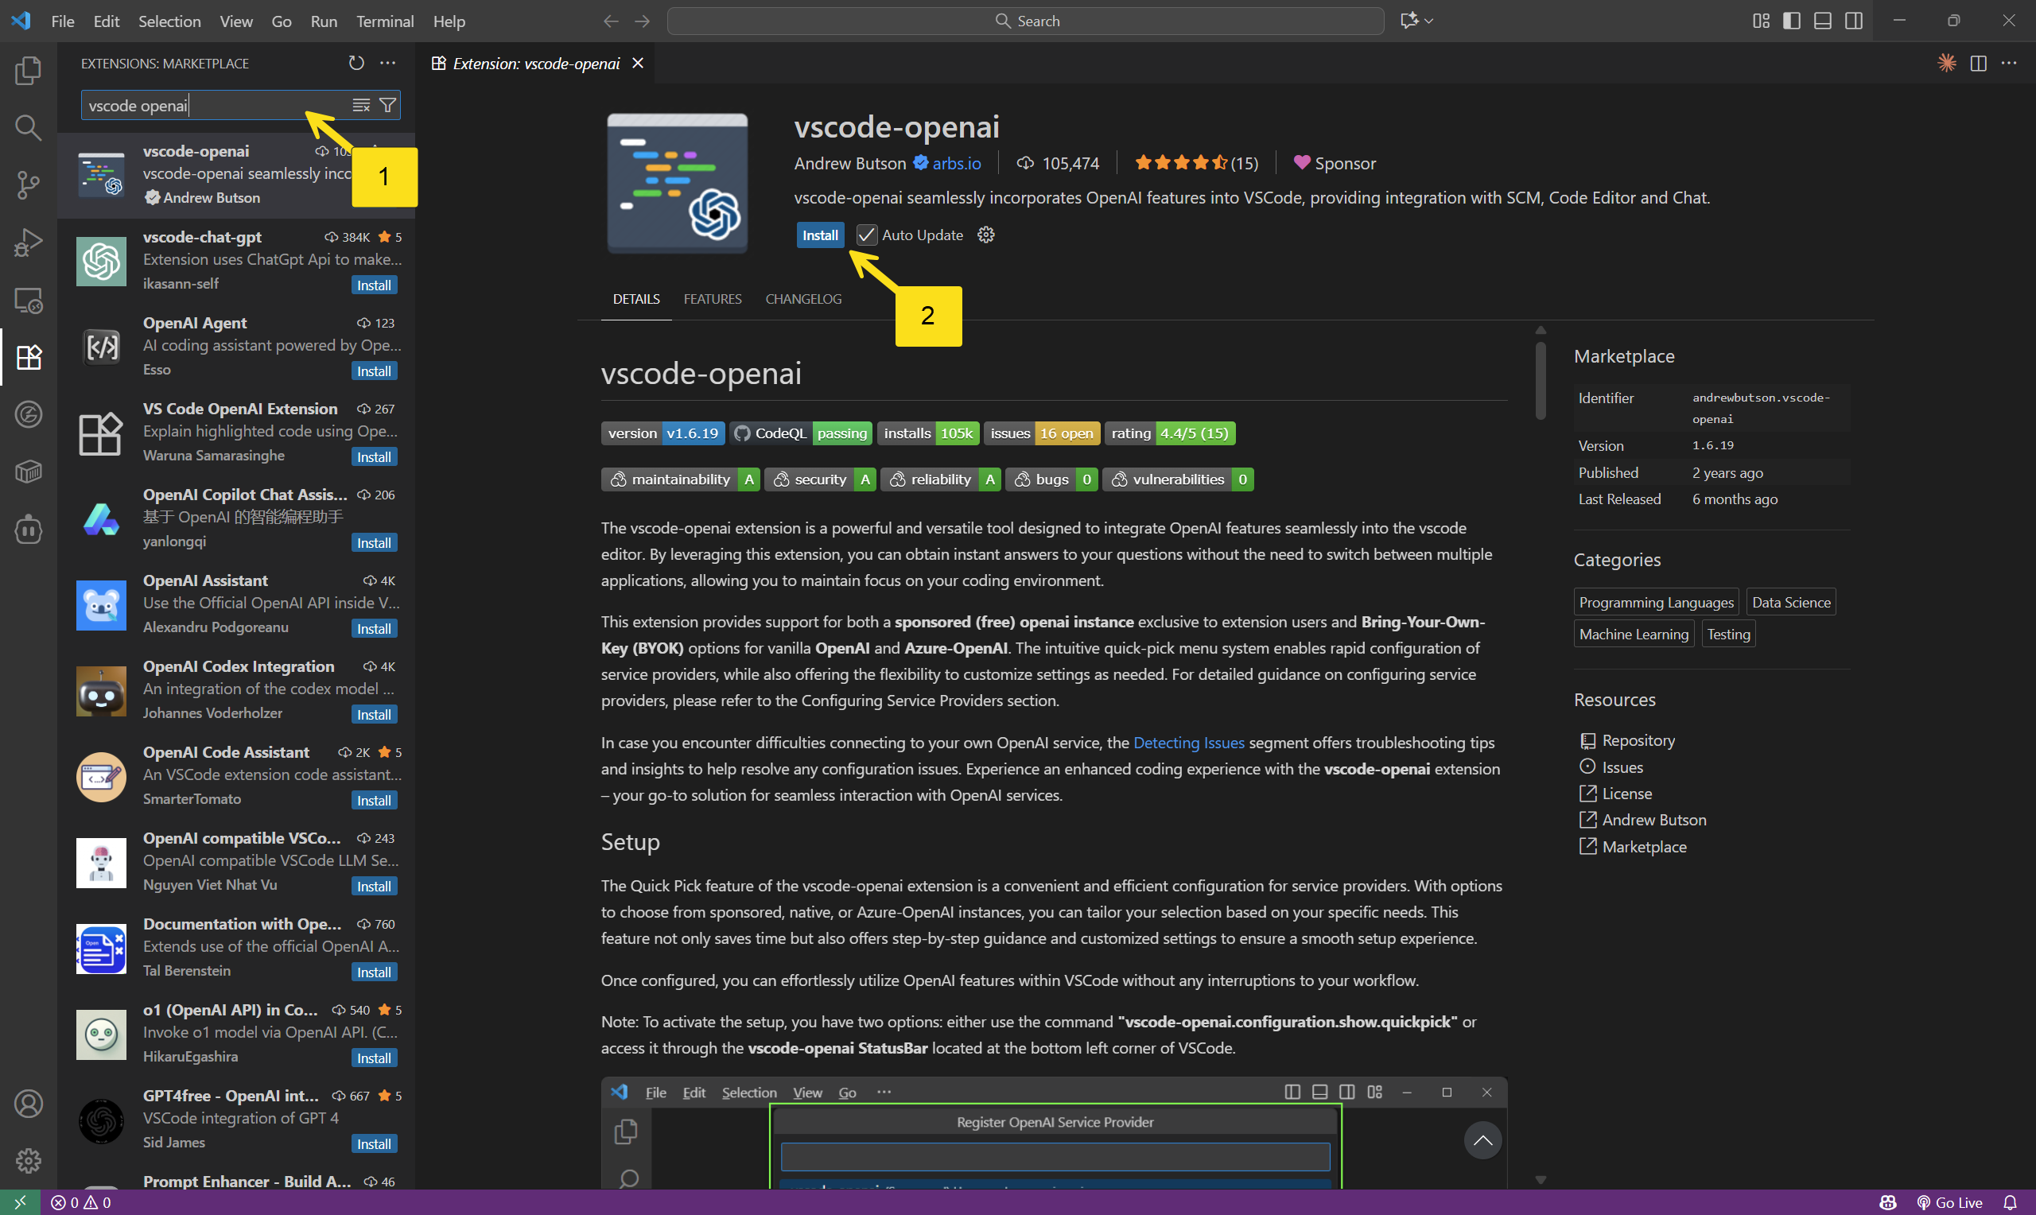Open the extensions search filter
This screenshot has width=2036, height=1215.
[388, 106]
